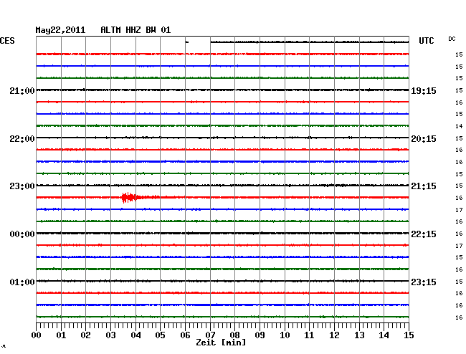Image resolution: width=466 pixels, height=354 pixels.
Task: Click minute tick label 15
Action: [409, 335]
